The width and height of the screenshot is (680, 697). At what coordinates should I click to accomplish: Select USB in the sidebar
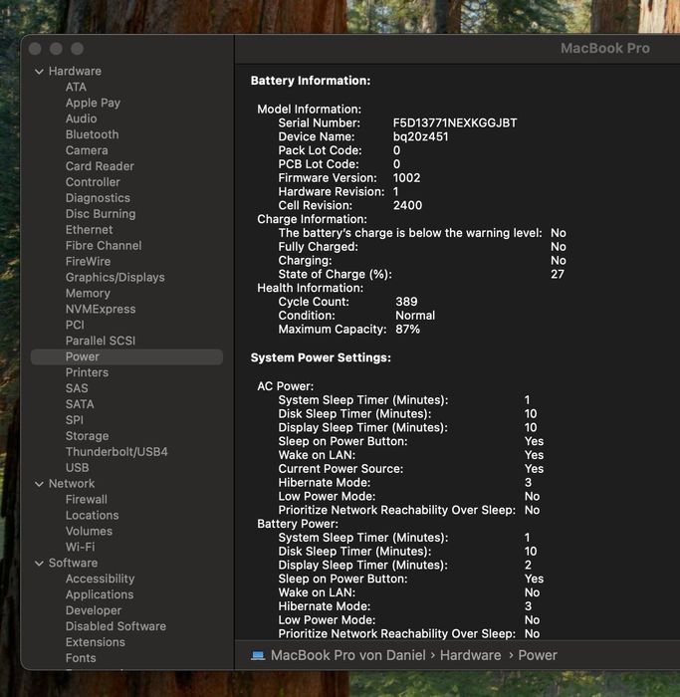pos(77,468)
